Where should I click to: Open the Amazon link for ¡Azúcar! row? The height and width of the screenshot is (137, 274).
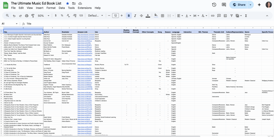pos(84,41)
